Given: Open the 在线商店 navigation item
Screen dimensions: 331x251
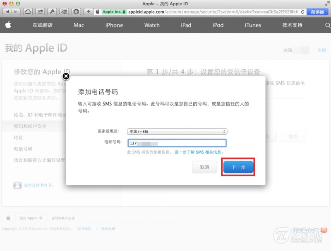Looking at the screenshot, I should pos(43,25).
